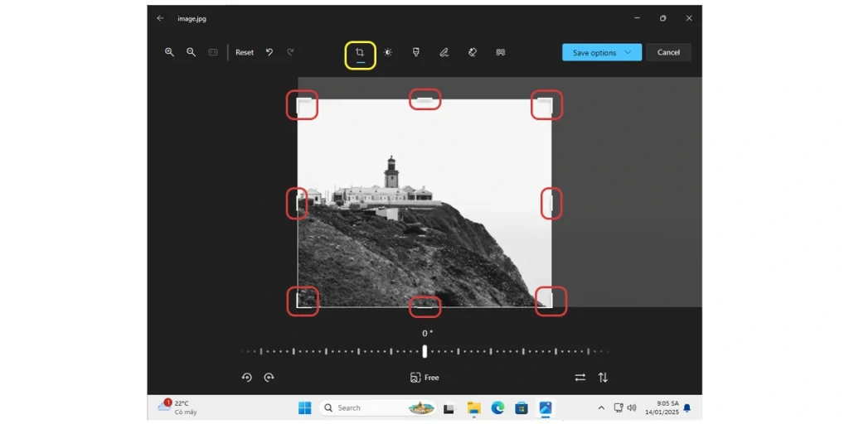Open the Filter tool
This screenshot has width=849, height=424.
click(416, 52)
